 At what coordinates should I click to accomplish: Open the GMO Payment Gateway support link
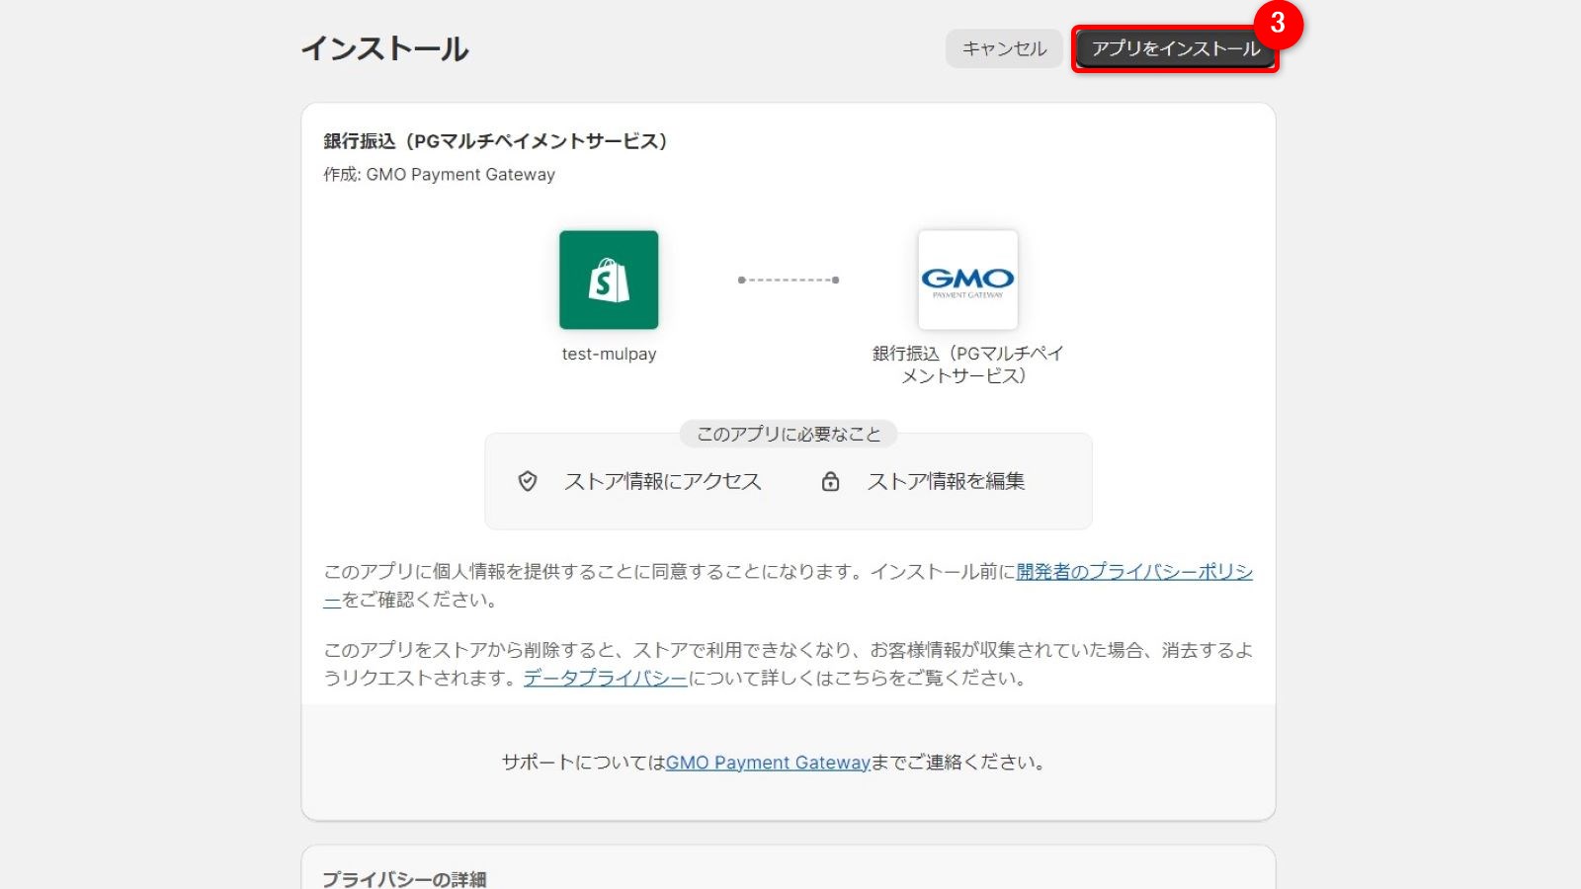[x=768, y=762]
